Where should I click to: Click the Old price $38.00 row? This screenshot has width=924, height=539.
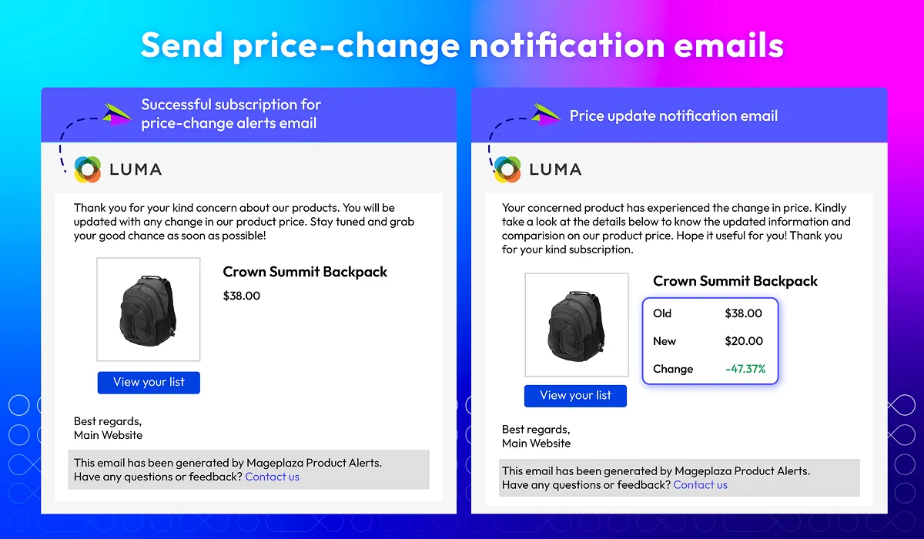coord(710,313)
